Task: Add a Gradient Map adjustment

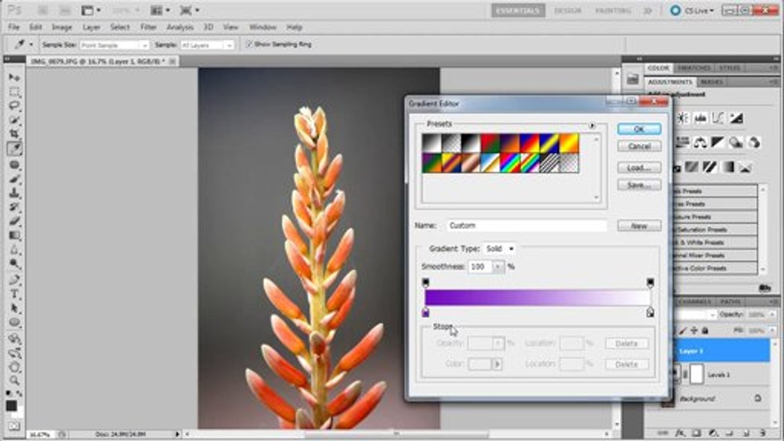Action: pos(728,166)
